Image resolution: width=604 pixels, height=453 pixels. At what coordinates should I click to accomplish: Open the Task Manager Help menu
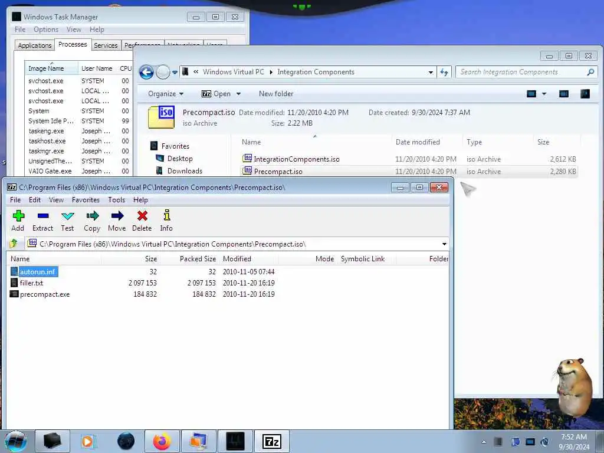pyautogui.click(x=97, y=29)
